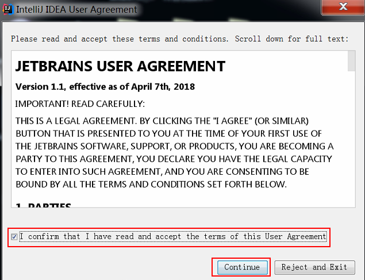Click the scrollbar track below the thumb

click(x=352, y=139)
